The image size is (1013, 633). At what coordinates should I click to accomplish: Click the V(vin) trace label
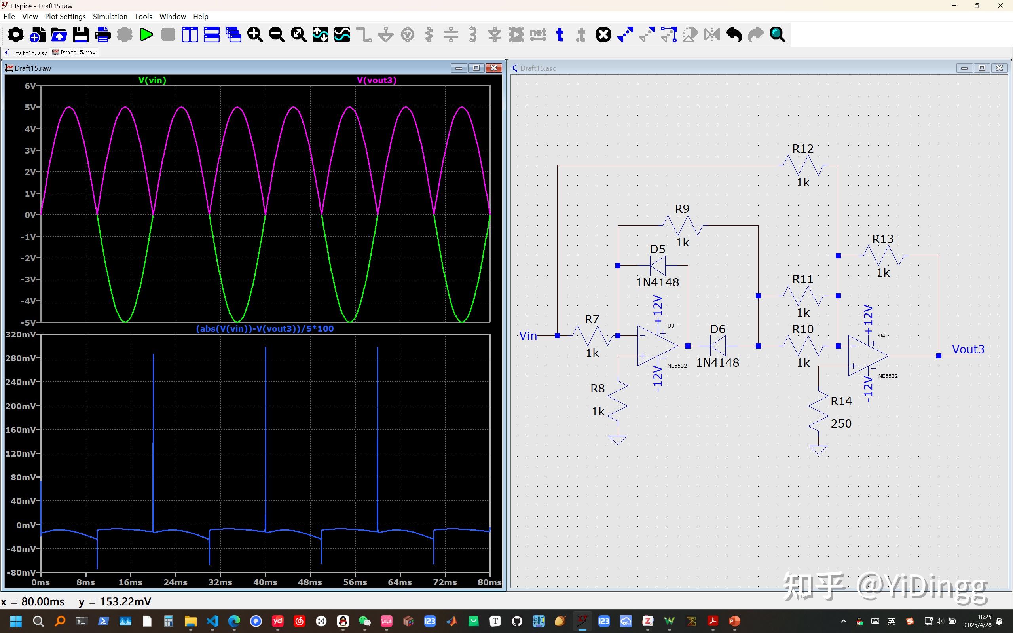pyautogui.click(x=152, y=80)
